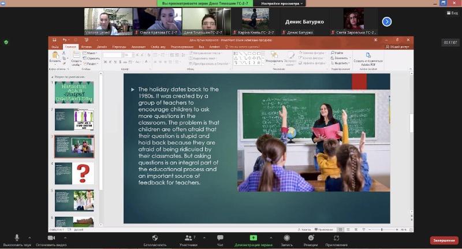
Task: Click the Comments button in the status bar
Action: (323, 229)
